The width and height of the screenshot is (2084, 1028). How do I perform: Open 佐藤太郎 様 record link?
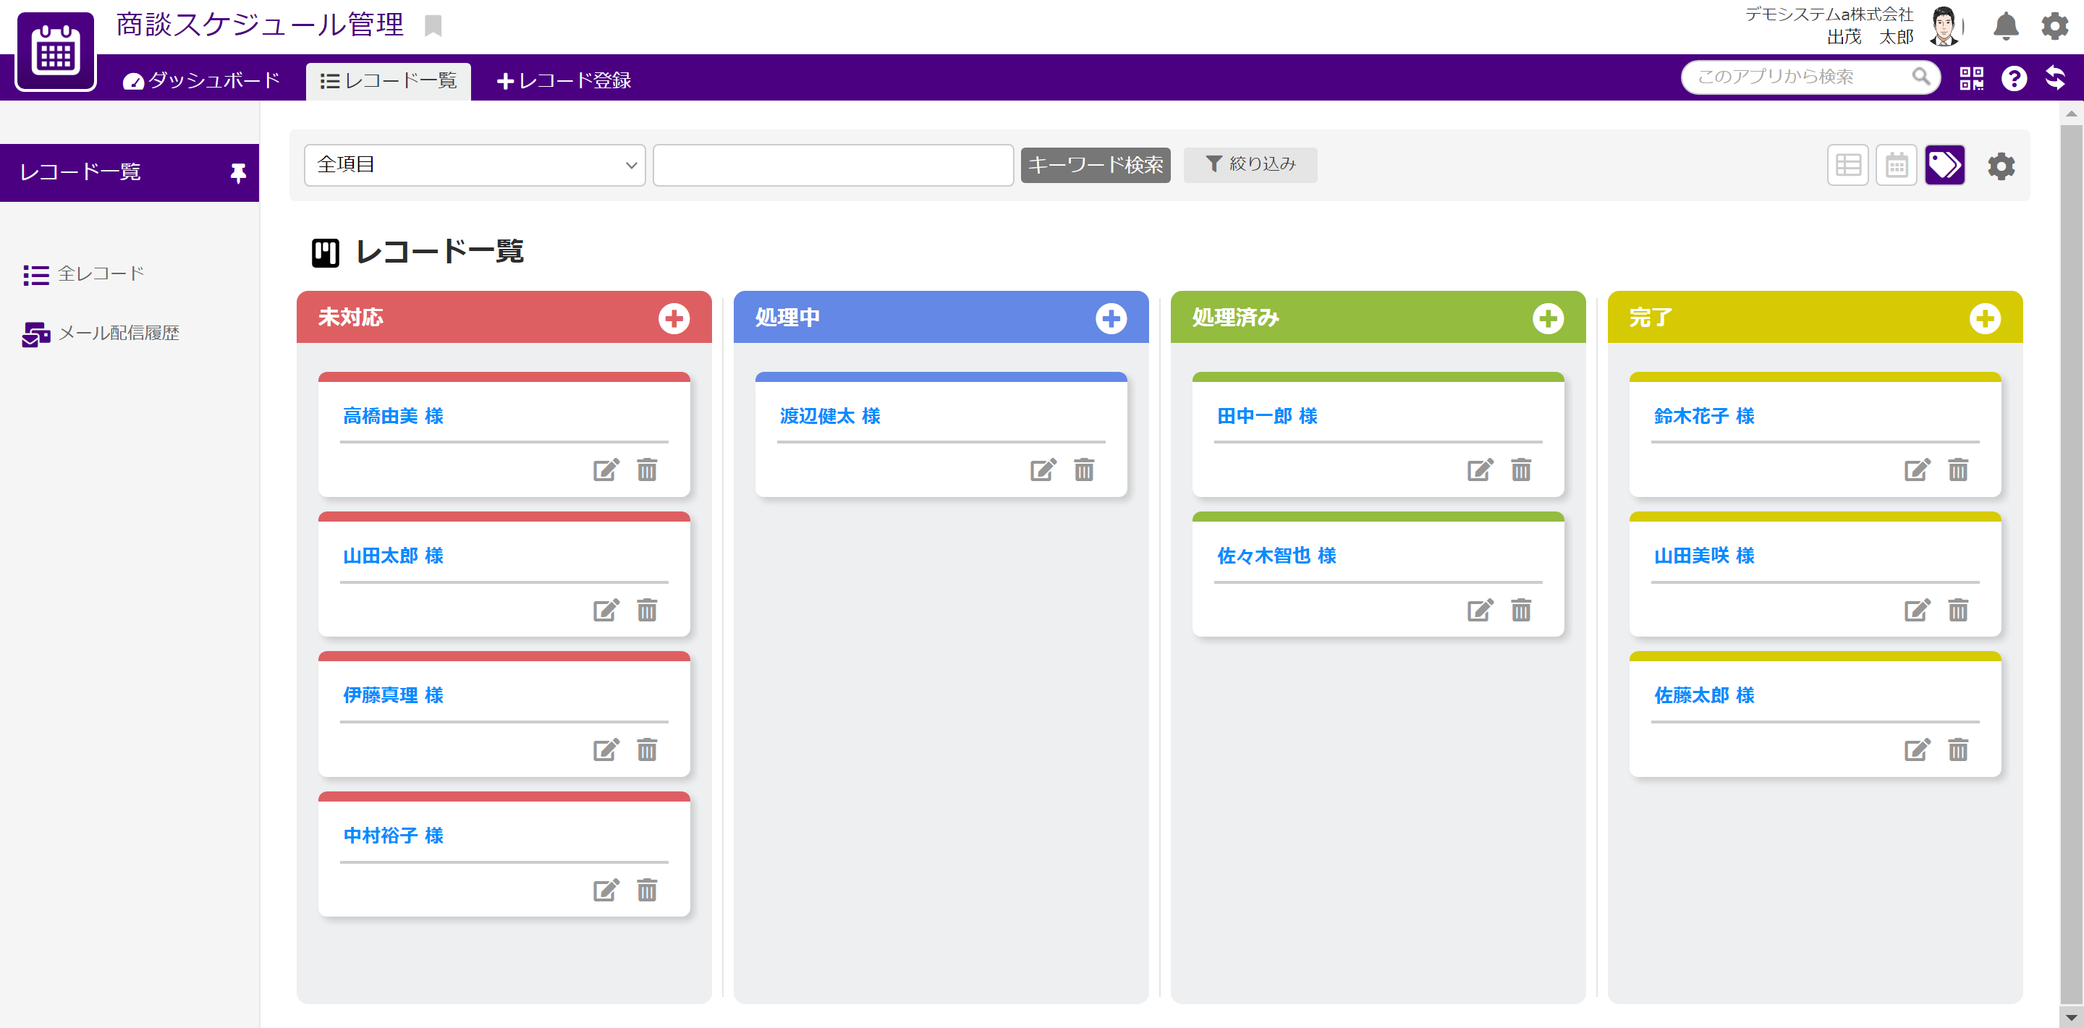1704,695
